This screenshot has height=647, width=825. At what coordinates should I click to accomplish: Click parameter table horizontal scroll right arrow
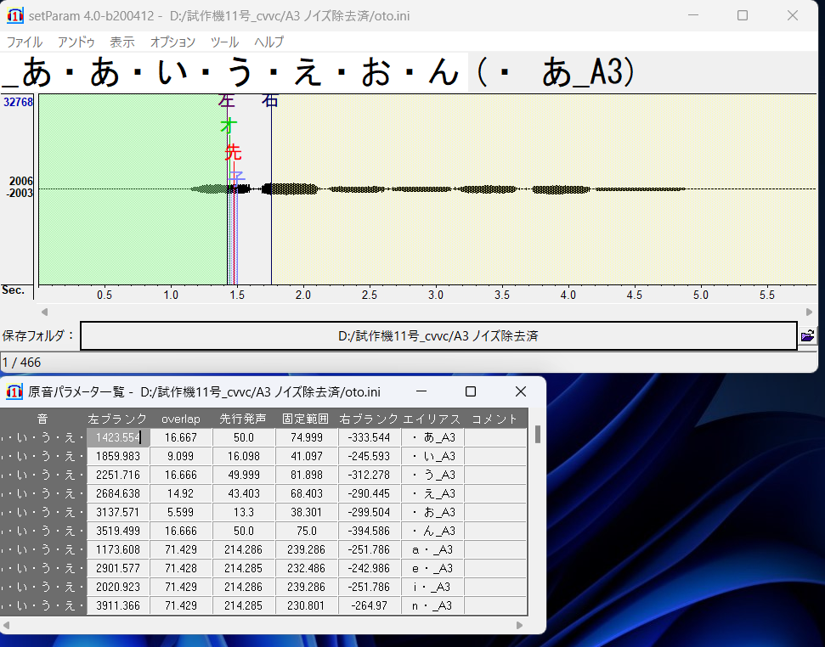tap(519, 625)
